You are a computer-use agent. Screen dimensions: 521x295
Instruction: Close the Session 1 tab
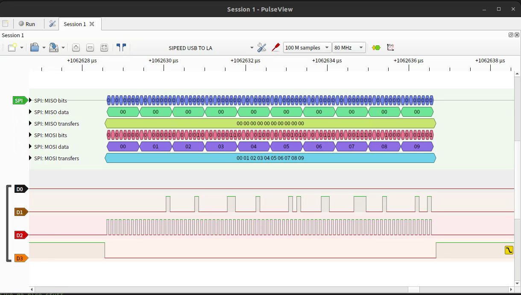coord(92,24)
